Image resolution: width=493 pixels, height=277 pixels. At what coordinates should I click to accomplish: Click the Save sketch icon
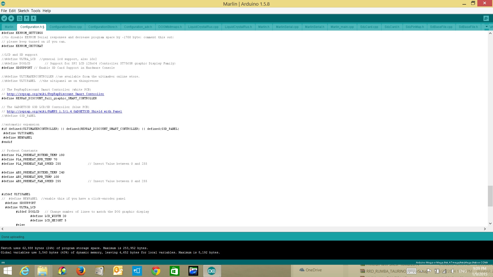tap(33, 18)
